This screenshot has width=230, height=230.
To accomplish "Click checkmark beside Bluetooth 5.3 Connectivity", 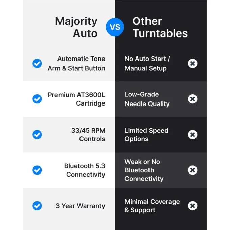I will pos(37,170).
